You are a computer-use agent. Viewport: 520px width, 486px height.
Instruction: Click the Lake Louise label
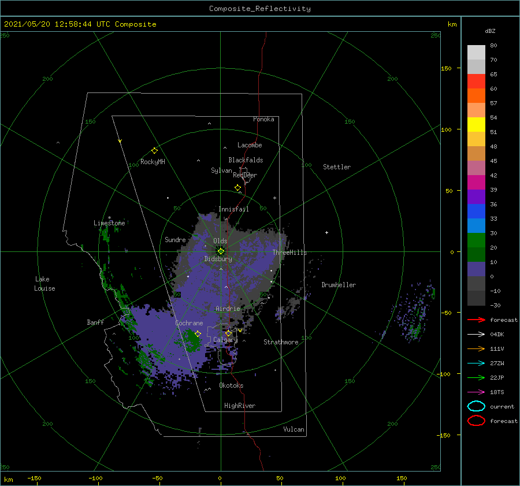pyautogui.click(x=44, y=284)
